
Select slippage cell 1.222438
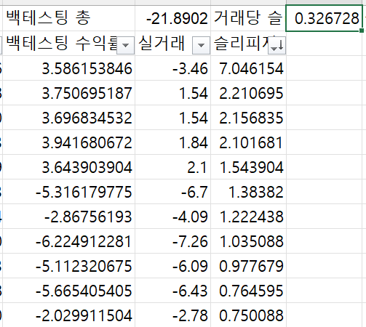tap(248, 217)
